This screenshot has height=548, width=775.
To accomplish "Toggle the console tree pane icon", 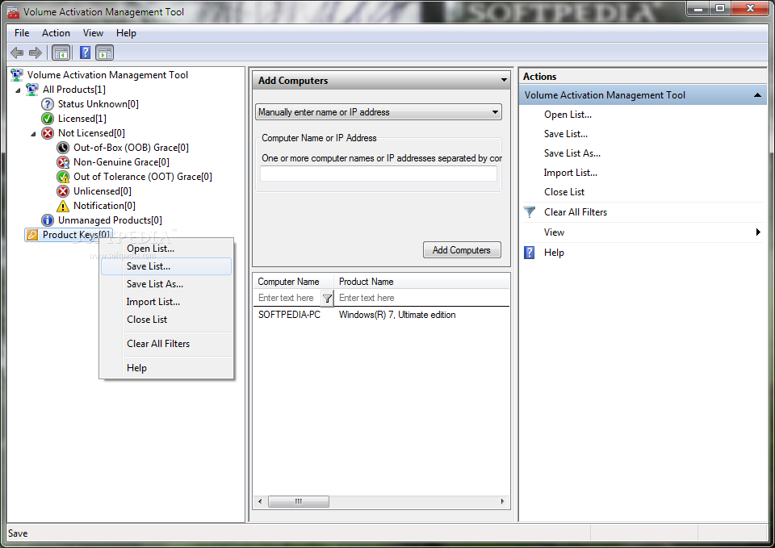I will click(x=61, y=52).
